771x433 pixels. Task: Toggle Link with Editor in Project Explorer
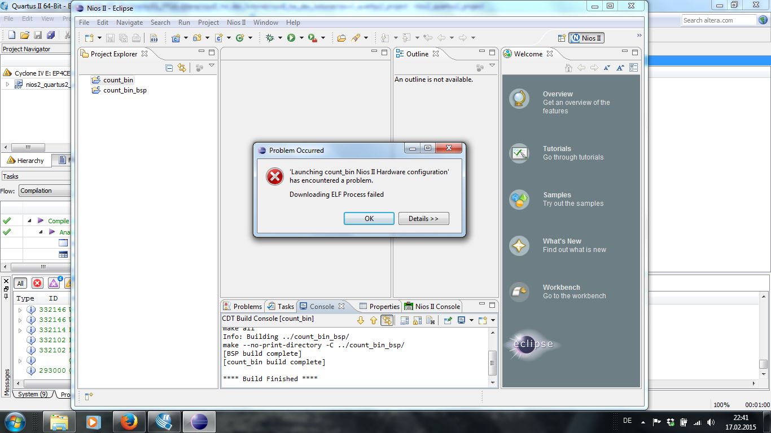click(x=182, y=68)
